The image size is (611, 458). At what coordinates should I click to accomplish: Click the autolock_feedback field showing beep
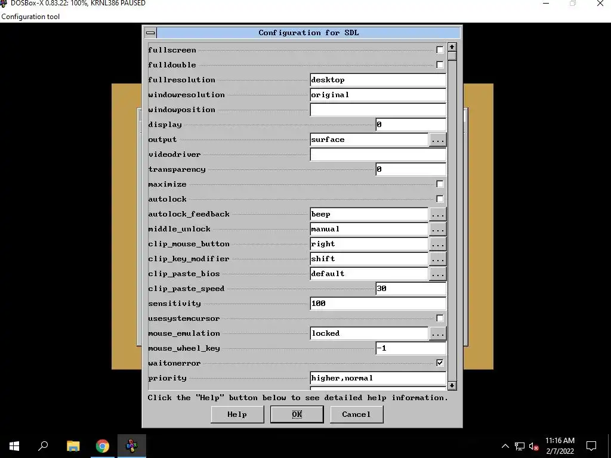[x=369, y=214]
